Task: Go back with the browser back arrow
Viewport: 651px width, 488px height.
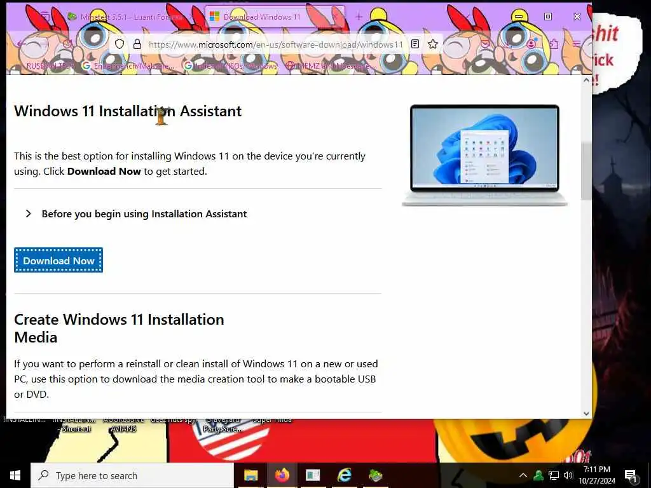Action: click(22, 44)
